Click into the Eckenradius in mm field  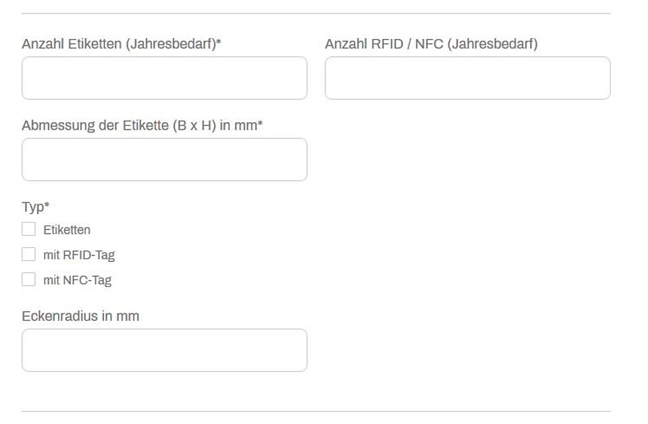point(164,350)
